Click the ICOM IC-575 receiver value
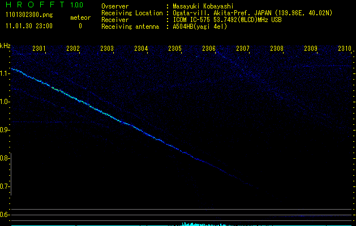This screenshot has height=226, width=356. tap(227, 20)
